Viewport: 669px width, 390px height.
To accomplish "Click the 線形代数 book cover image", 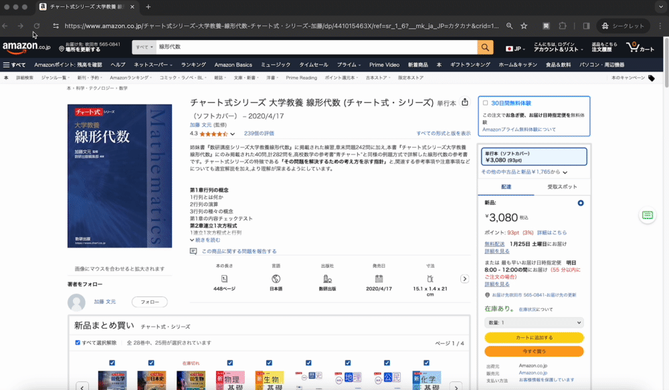I will click(120, 176).
